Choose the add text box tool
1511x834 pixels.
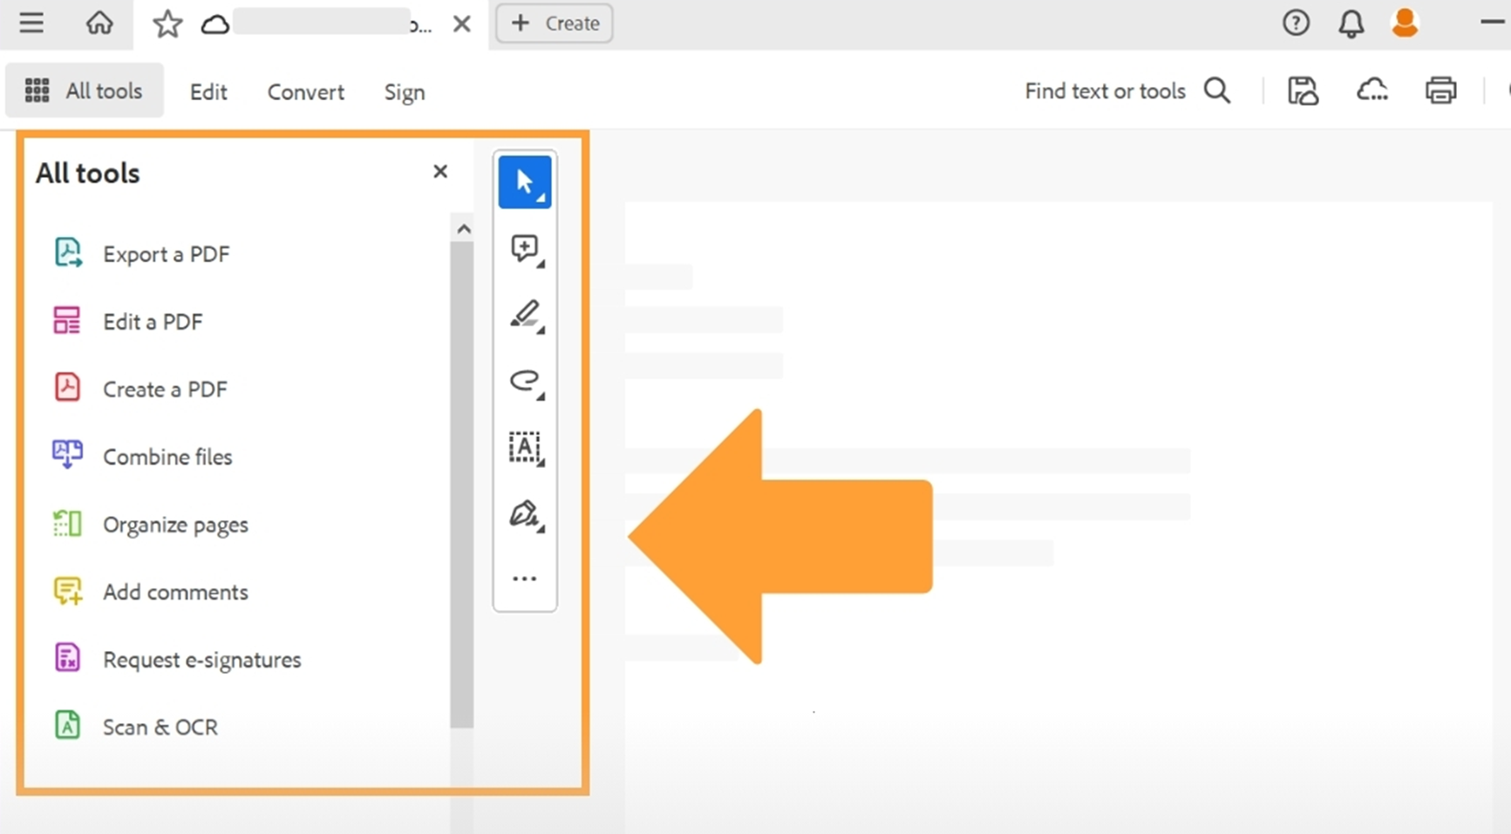coord(525,447)
